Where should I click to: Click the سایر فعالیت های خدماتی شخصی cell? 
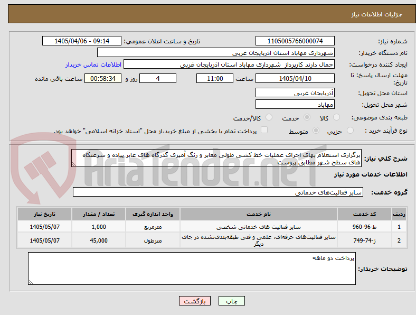pyautogui.click(x=258, y=227)
